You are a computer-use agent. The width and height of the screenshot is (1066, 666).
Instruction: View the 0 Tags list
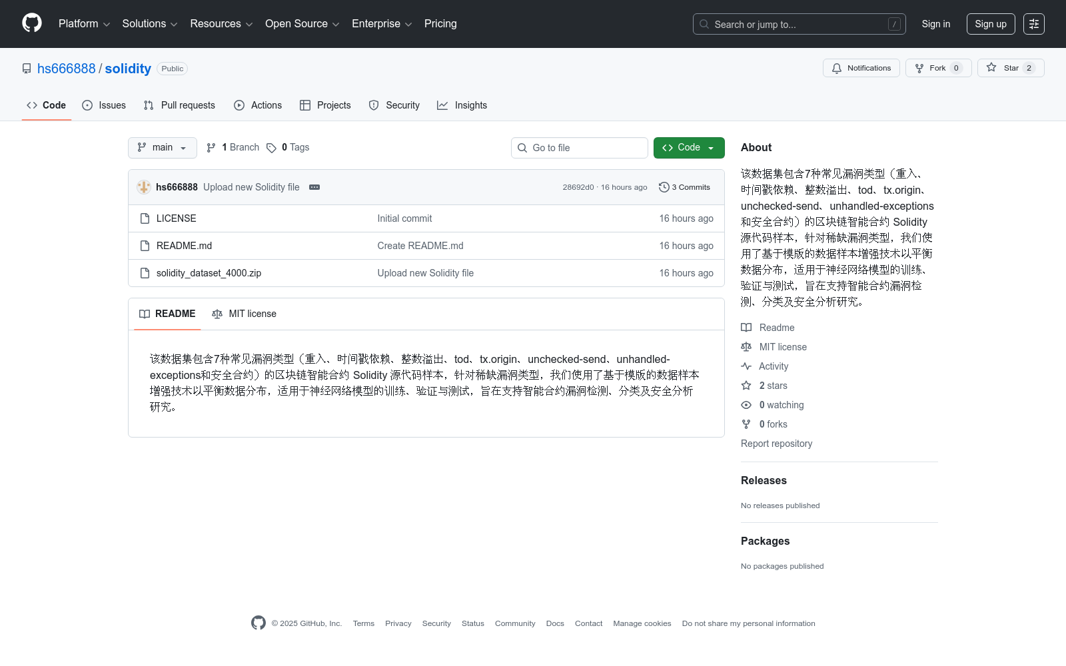[288, 148]
